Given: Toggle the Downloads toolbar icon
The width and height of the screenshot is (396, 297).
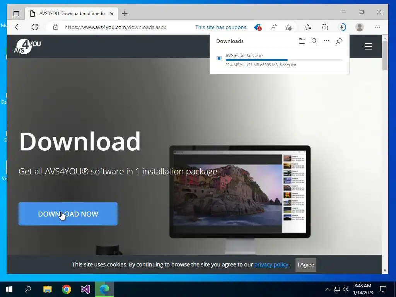Looking at the screenshot, I should point(342,27).
